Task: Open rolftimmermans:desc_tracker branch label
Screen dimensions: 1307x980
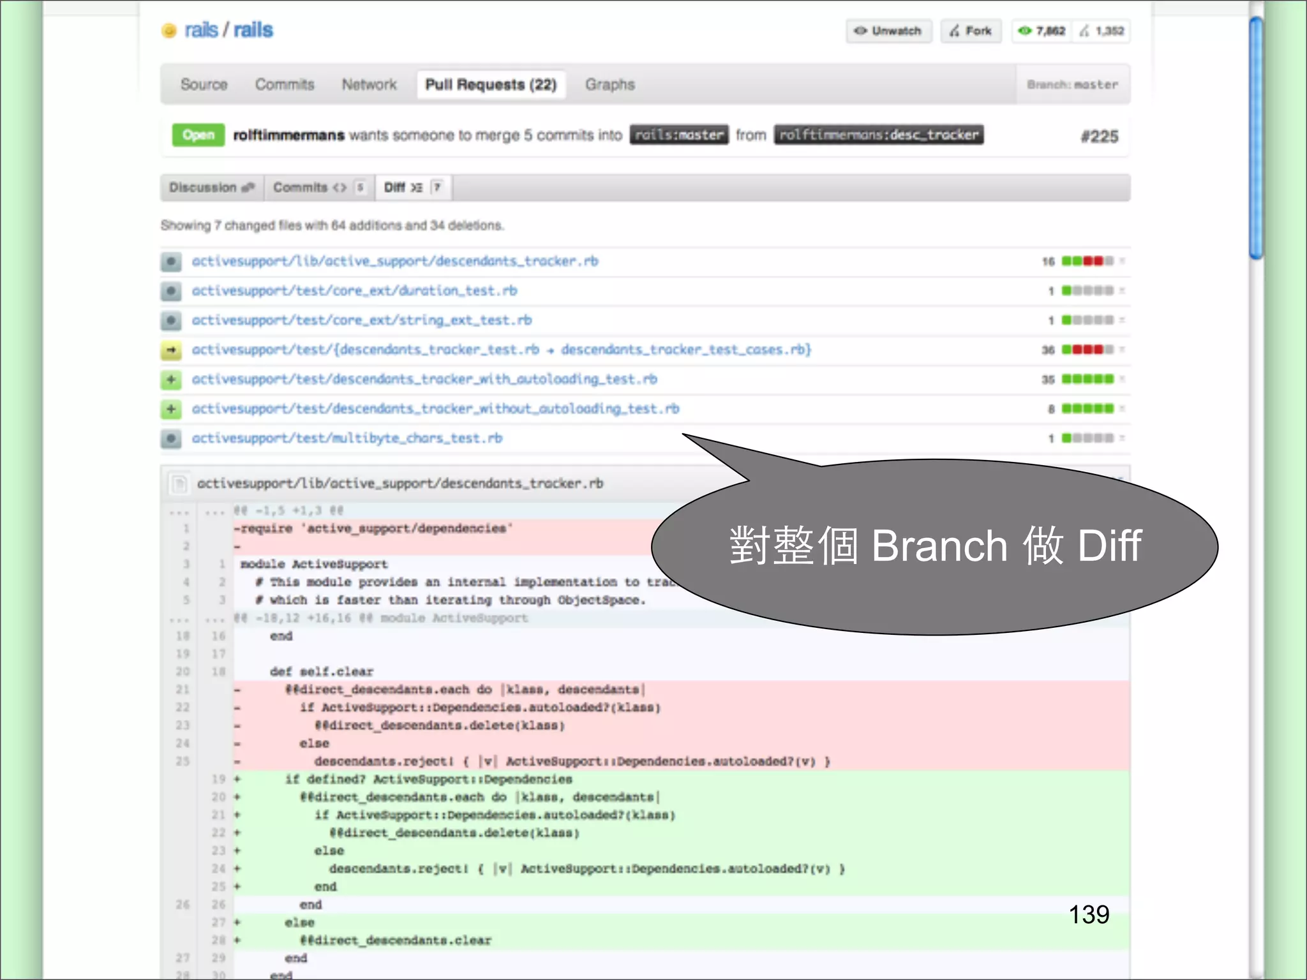Action: (x=878, y=135)
